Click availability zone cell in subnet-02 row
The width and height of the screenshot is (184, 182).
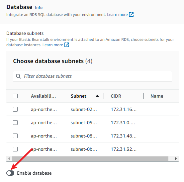click(x=44, y=109)
